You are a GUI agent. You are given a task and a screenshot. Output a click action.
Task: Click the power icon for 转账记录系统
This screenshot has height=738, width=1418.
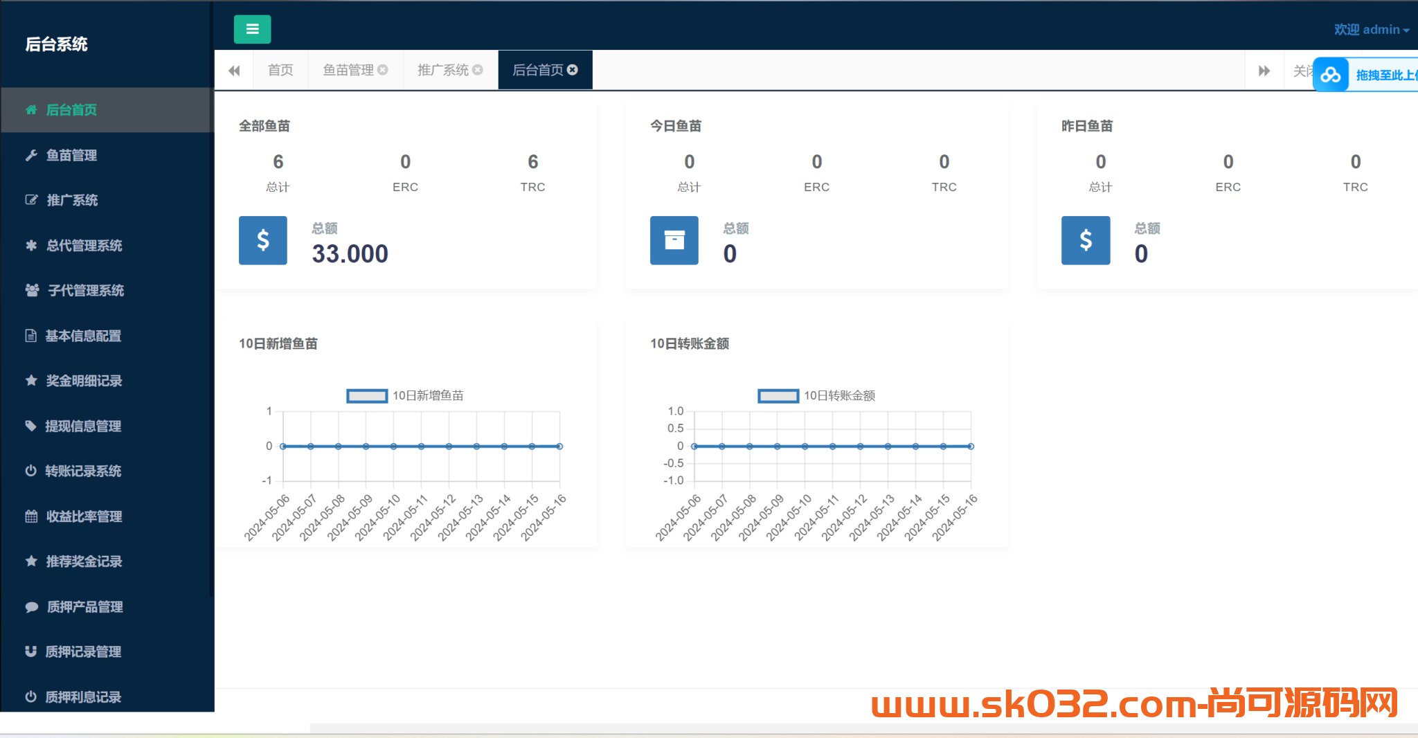[x=31, y=471]
